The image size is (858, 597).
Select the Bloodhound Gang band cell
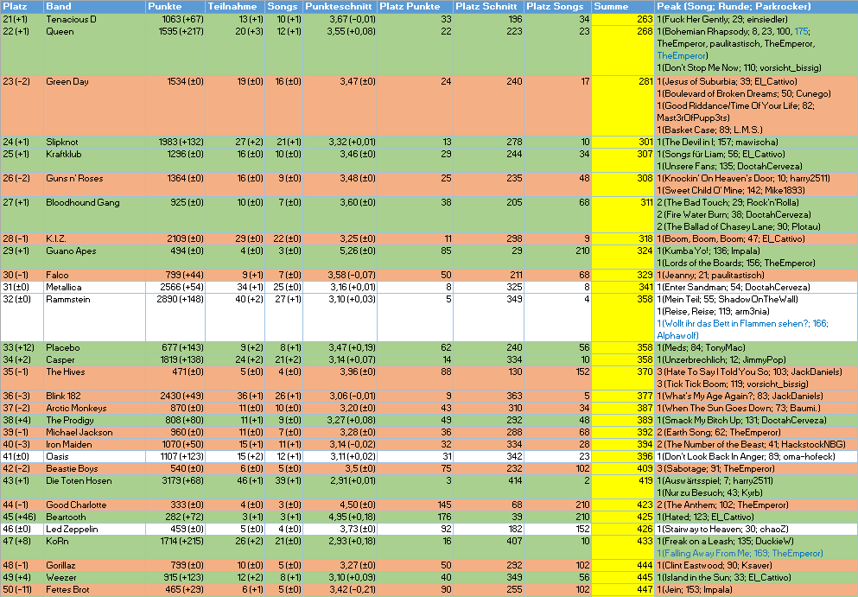click(95, 214)
